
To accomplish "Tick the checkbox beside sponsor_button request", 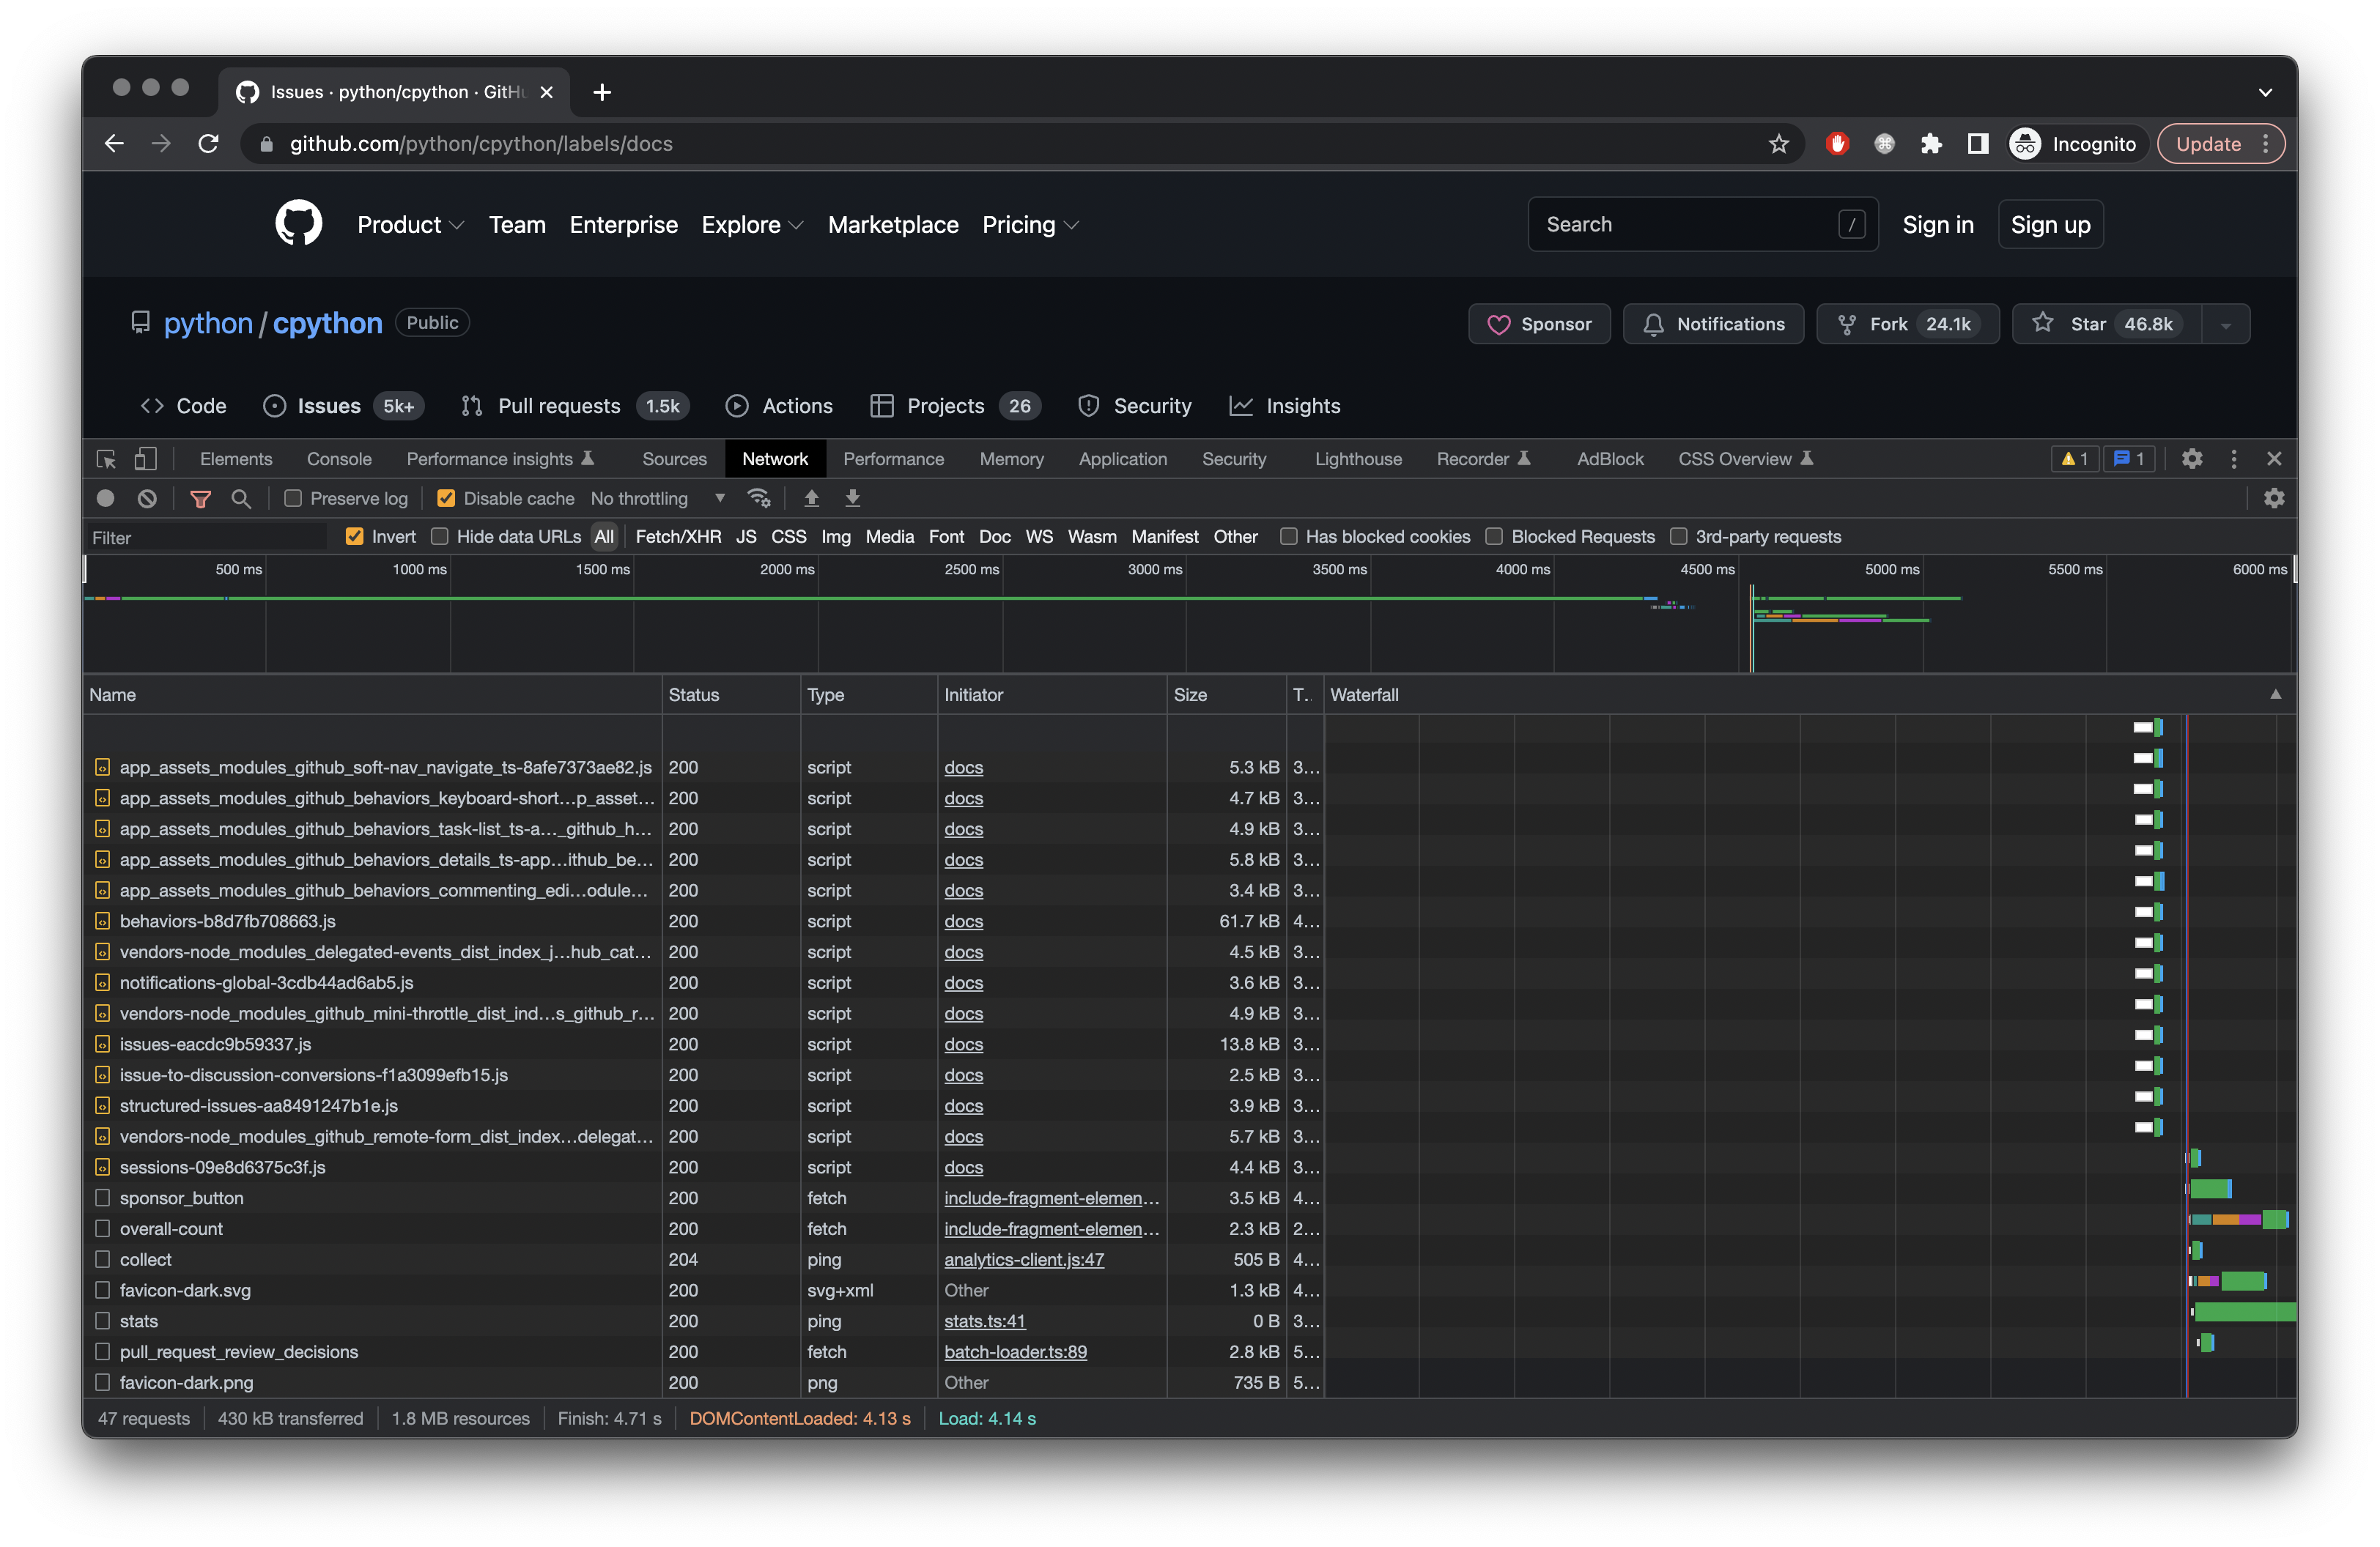I will (102, 1197).
